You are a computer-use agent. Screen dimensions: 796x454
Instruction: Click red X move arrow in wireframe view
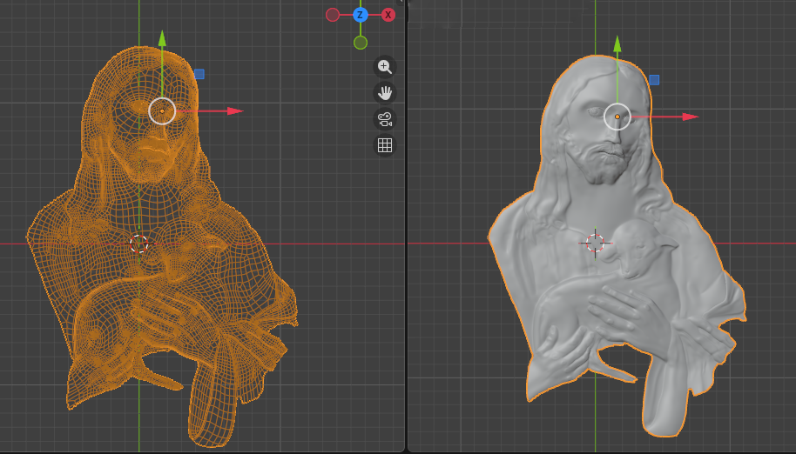point(233,111)
